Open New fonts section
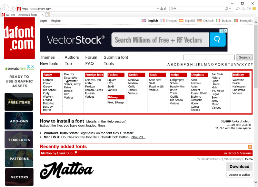Image resolution: width=258 pixels, height=187 pixels. [x=49, y=64]
